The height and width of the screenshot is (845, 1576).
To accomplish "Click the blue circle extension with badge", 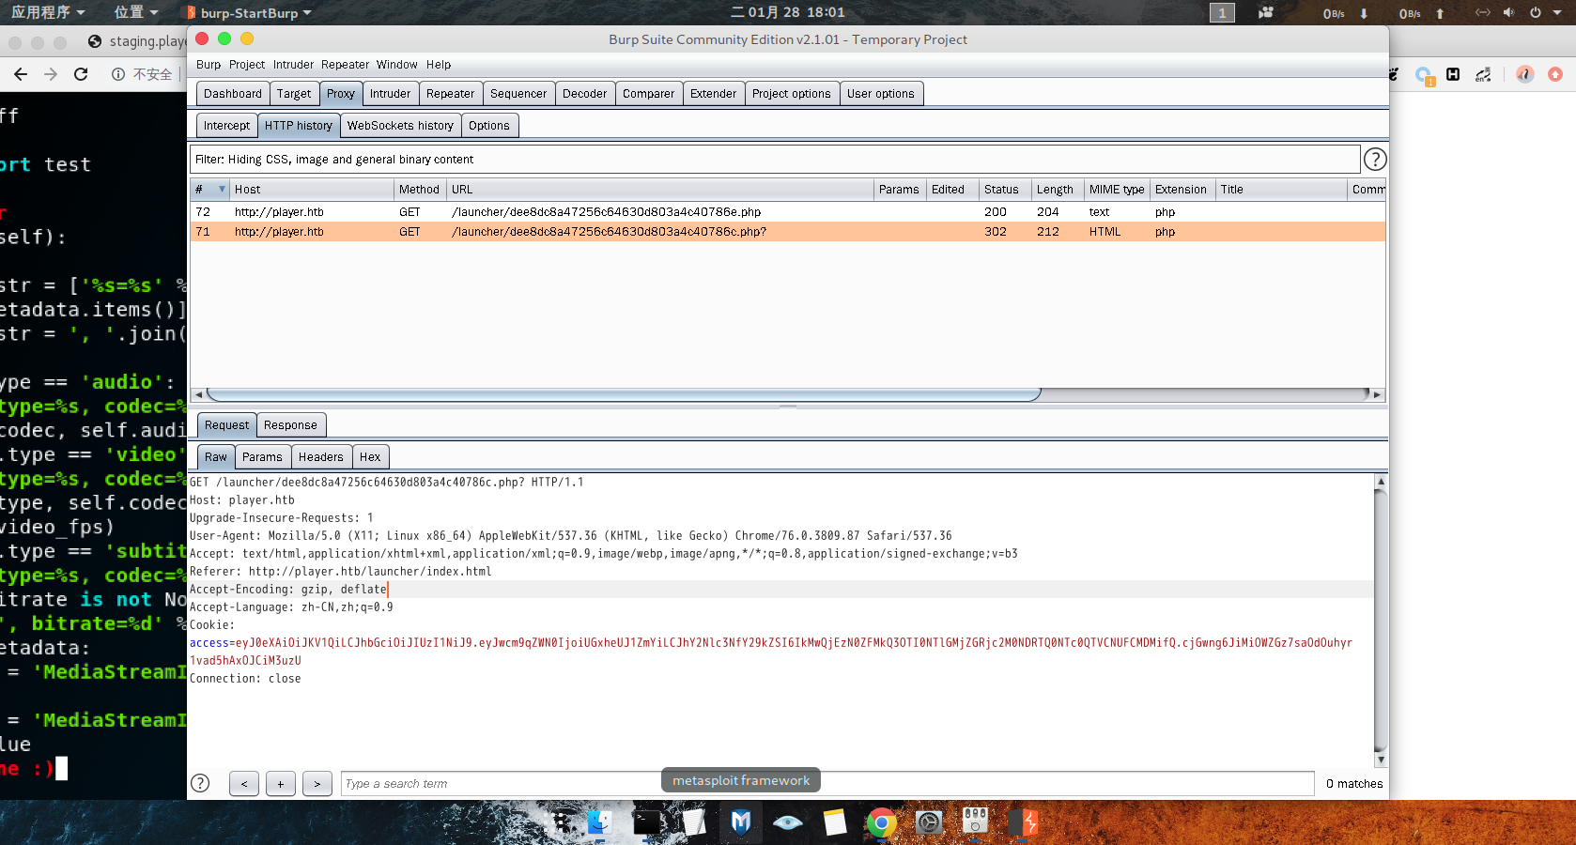I will pos(1424,75).
